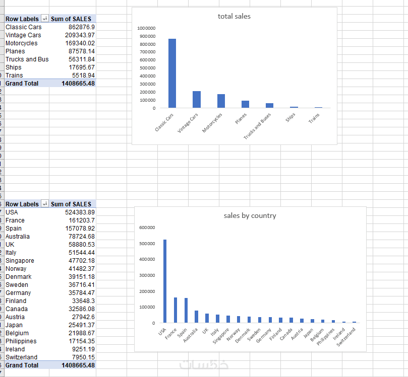Select the Ships row label cell

(x=27, y=67)
